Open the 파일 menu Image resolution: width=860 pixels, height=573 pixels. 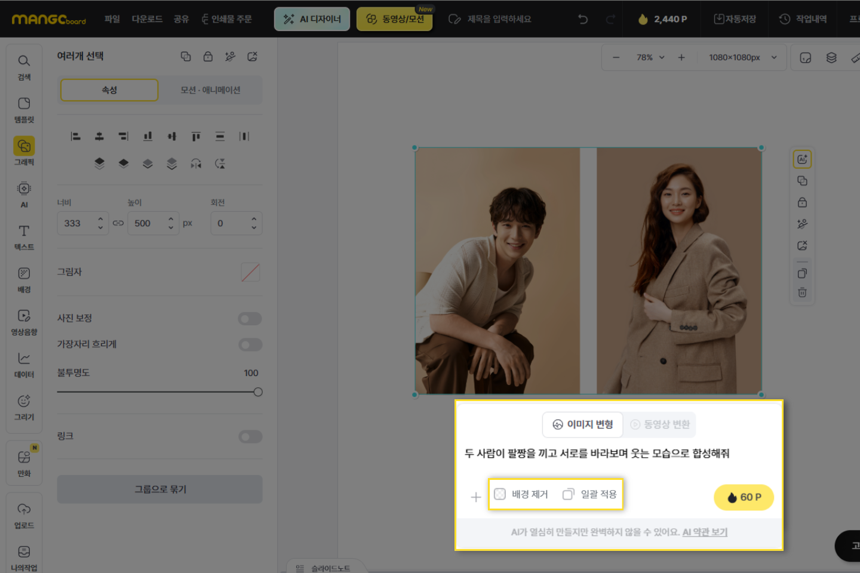[x=112, y=19]
